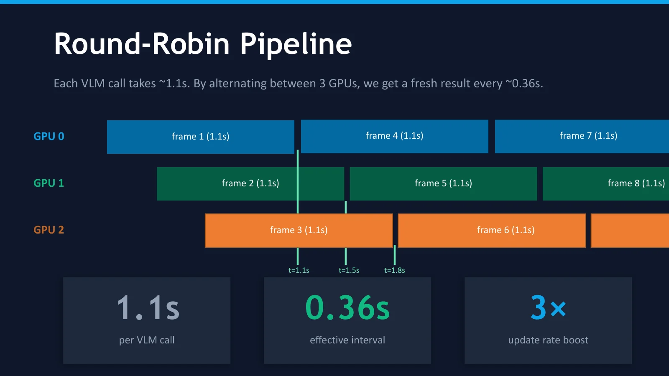Select the 'frame 6 (1.1s)' bar
The image size is (669, 376).
(492, 231)
